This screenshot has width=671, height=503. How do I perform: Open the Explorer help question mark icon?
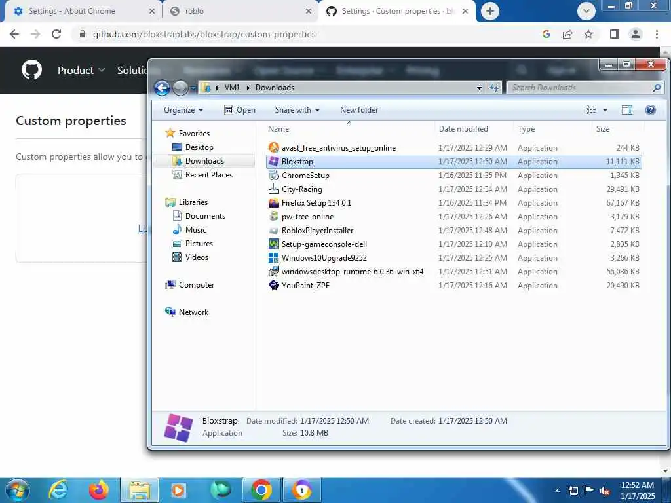point(651,110)
